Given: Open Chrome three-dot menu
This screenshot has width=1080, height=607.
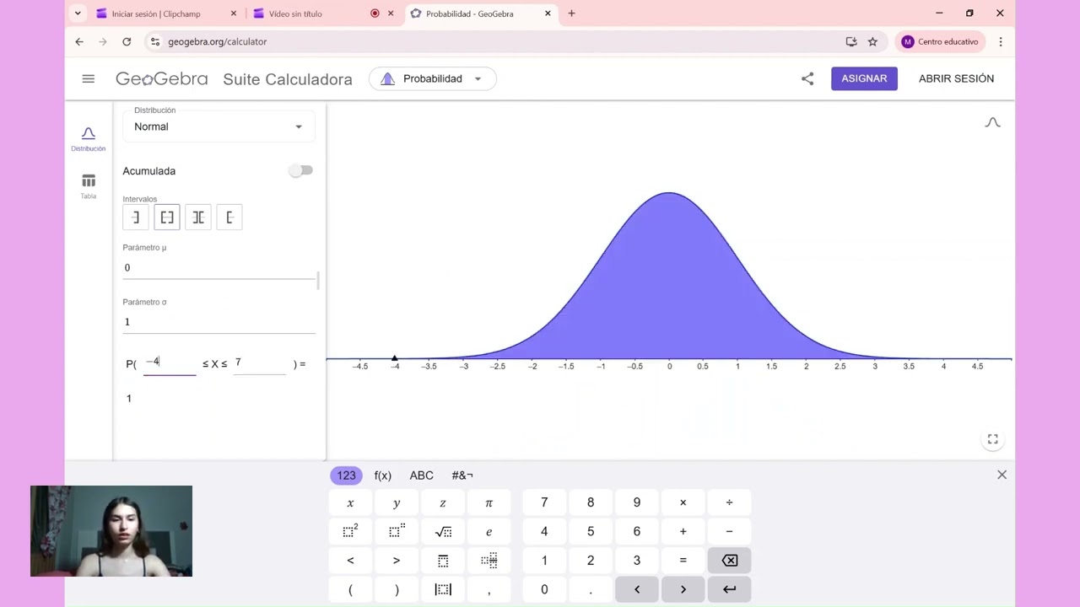Looking at the screenshot, I should coord(1001,41).
